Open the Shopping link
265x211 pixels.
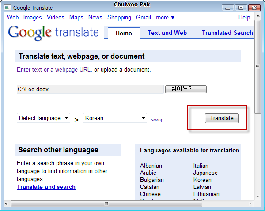[x=119, y=17]
